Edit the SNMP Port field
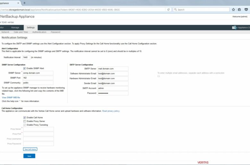The image size is (250, 165). (38, 78)
